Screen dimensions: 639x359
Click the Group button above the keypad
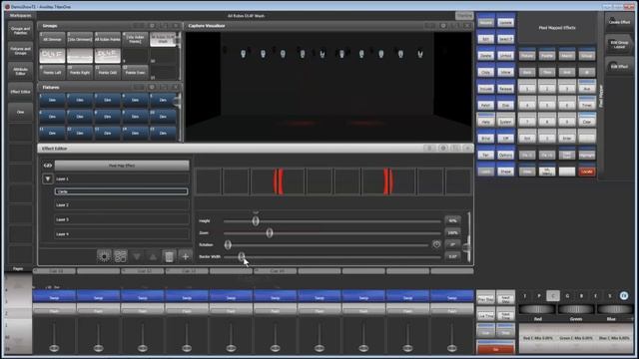point(587,56)
